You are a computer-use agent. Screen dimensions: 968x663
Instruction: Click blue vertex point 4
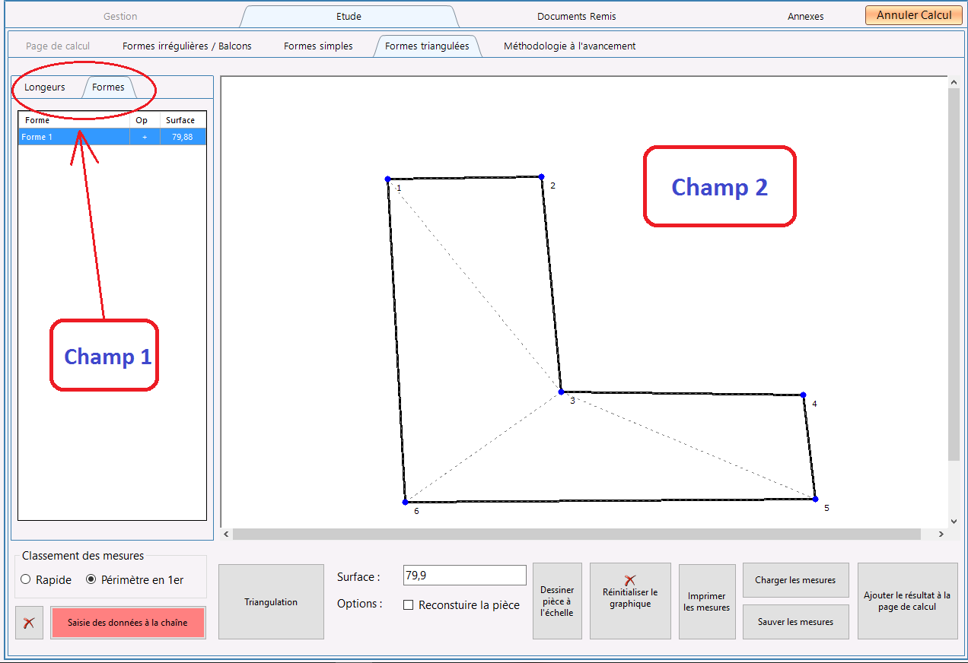tap(803, 395)
